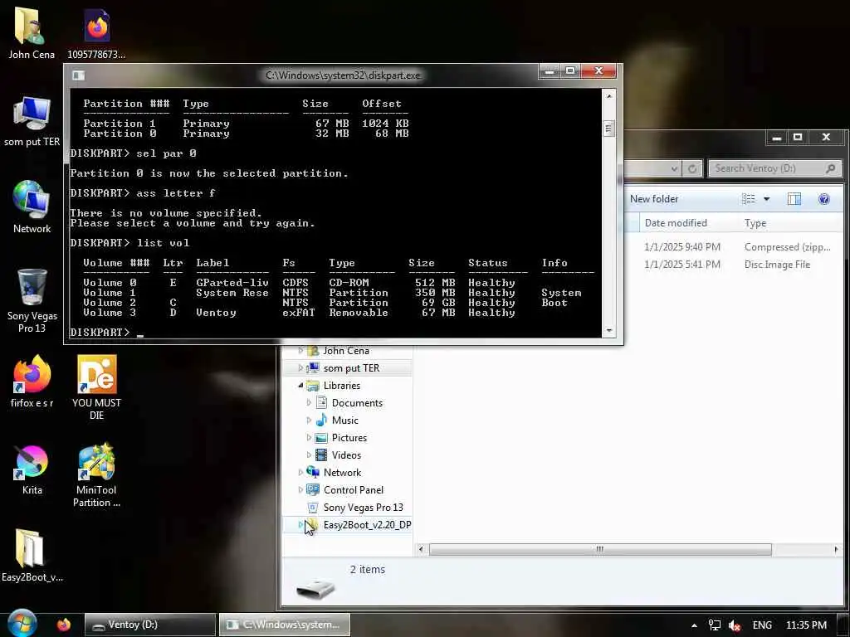850x637 pixels.
Task: Click the diskpart console scrollbar thumb
Action: 608,129
